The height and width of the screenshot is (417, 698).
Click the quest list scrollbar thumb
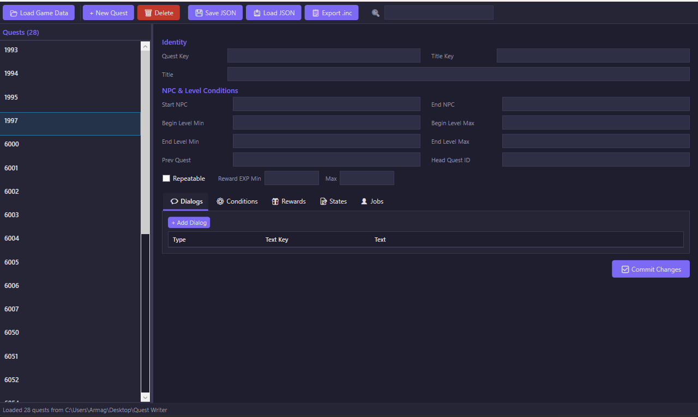[145, 143]
